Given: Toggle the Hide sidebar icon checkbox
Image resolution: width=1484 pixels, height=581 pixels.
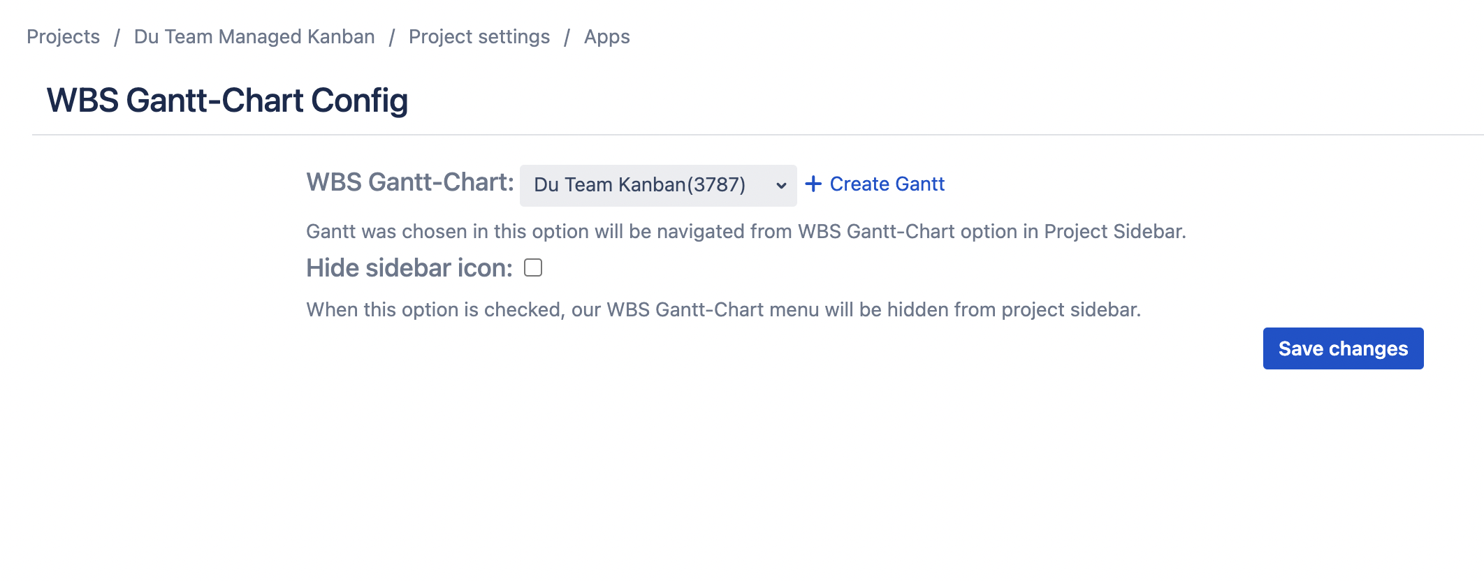Looking at the screenshot, I should pos(533,268).
